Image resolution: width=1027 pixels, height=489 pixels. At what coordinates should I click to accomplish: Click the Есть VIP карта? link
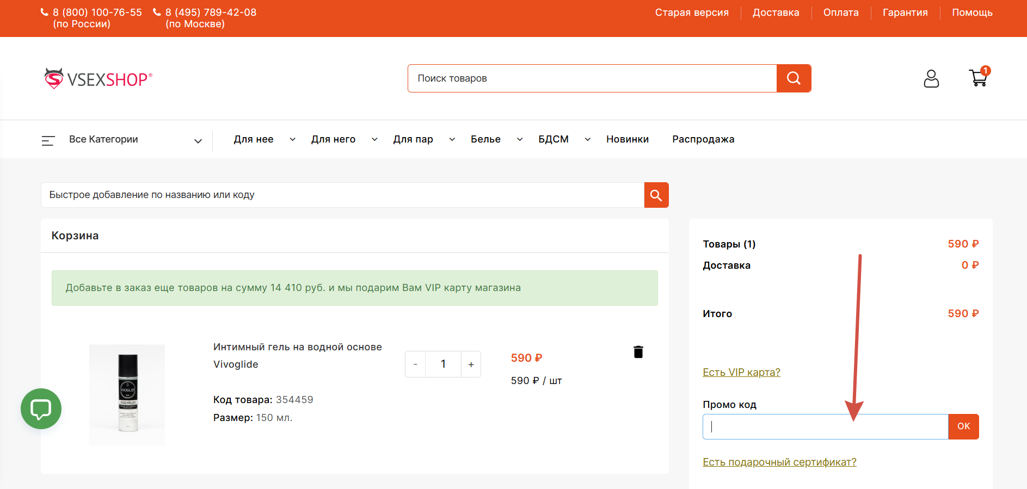[x=741, y=372]
